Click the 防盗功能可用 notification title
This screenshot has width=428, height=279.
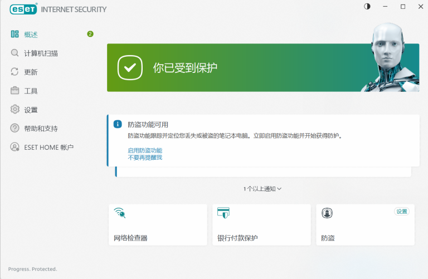click(x=148, y=125)
